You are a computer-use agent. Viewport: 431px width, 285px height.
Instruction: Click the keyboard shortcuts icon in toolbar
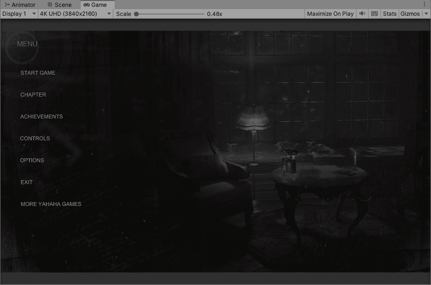coord(374,14)
